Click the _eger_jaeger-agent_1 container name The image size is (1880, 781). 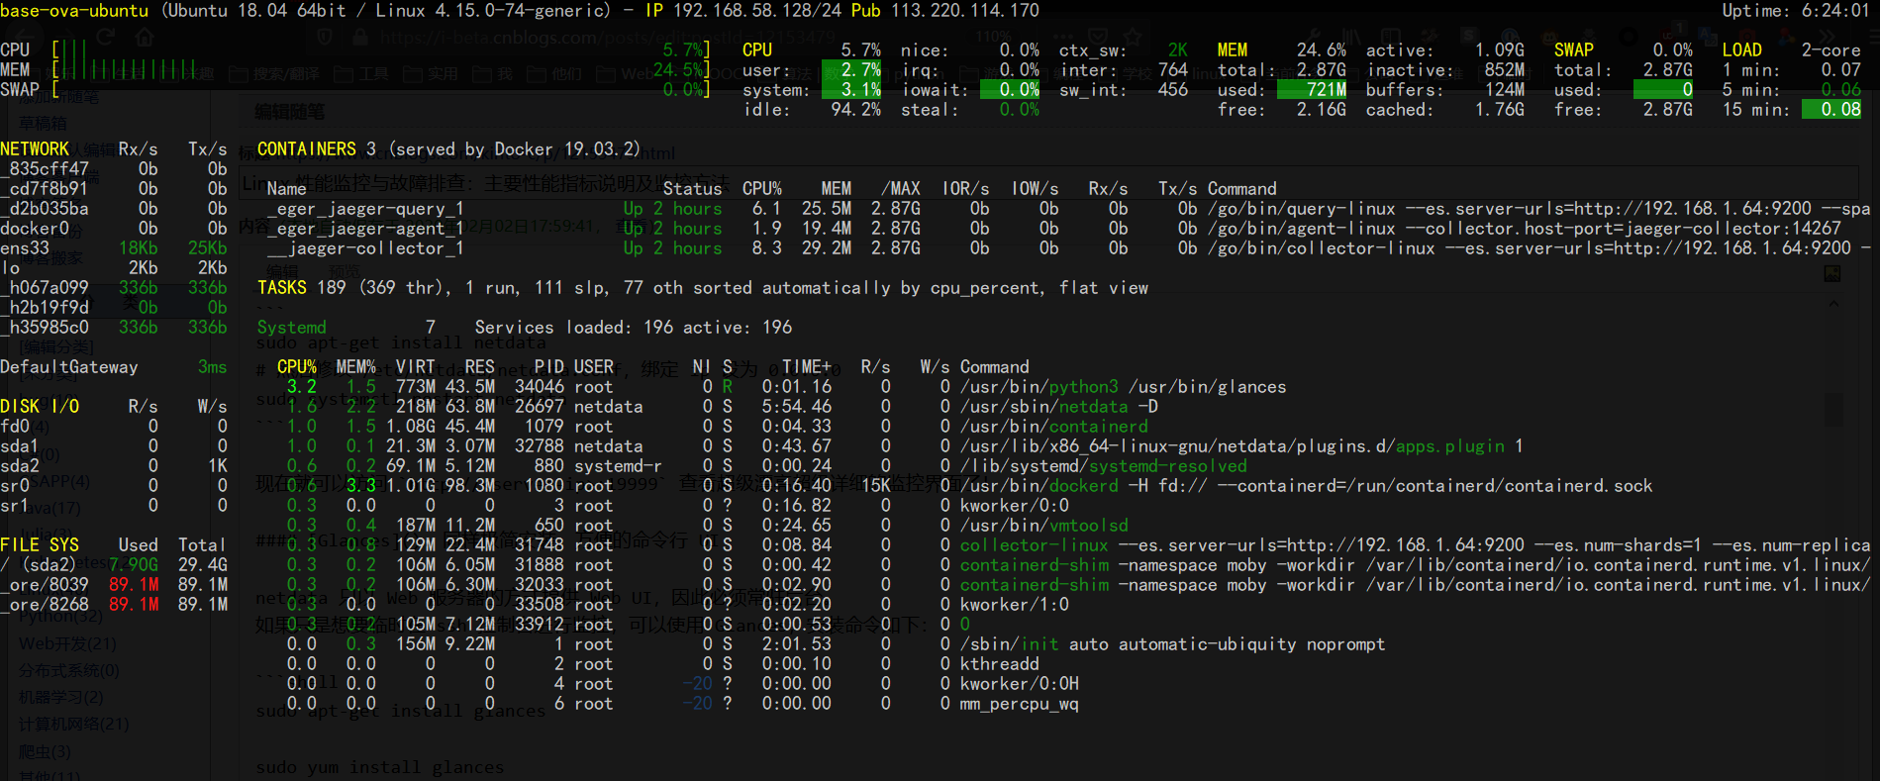pyautogui.click(x=365, y=229)
